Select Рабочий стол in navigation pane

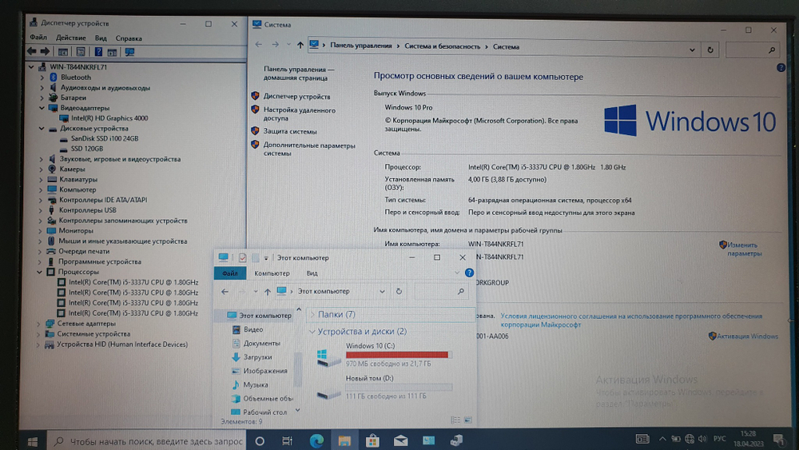click(x=264, y=412)
